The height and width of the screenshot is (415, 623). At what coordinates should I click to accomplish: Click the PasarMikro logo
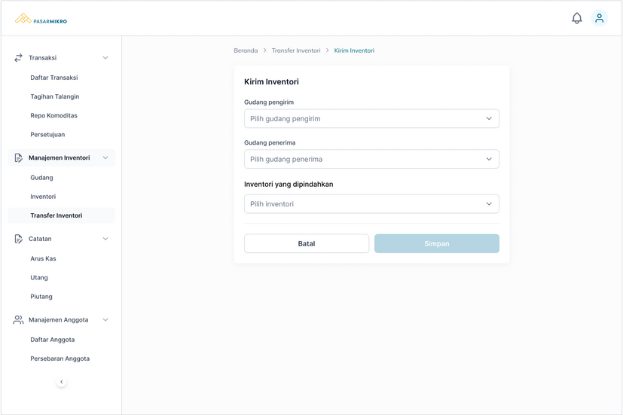pos(41,19)
